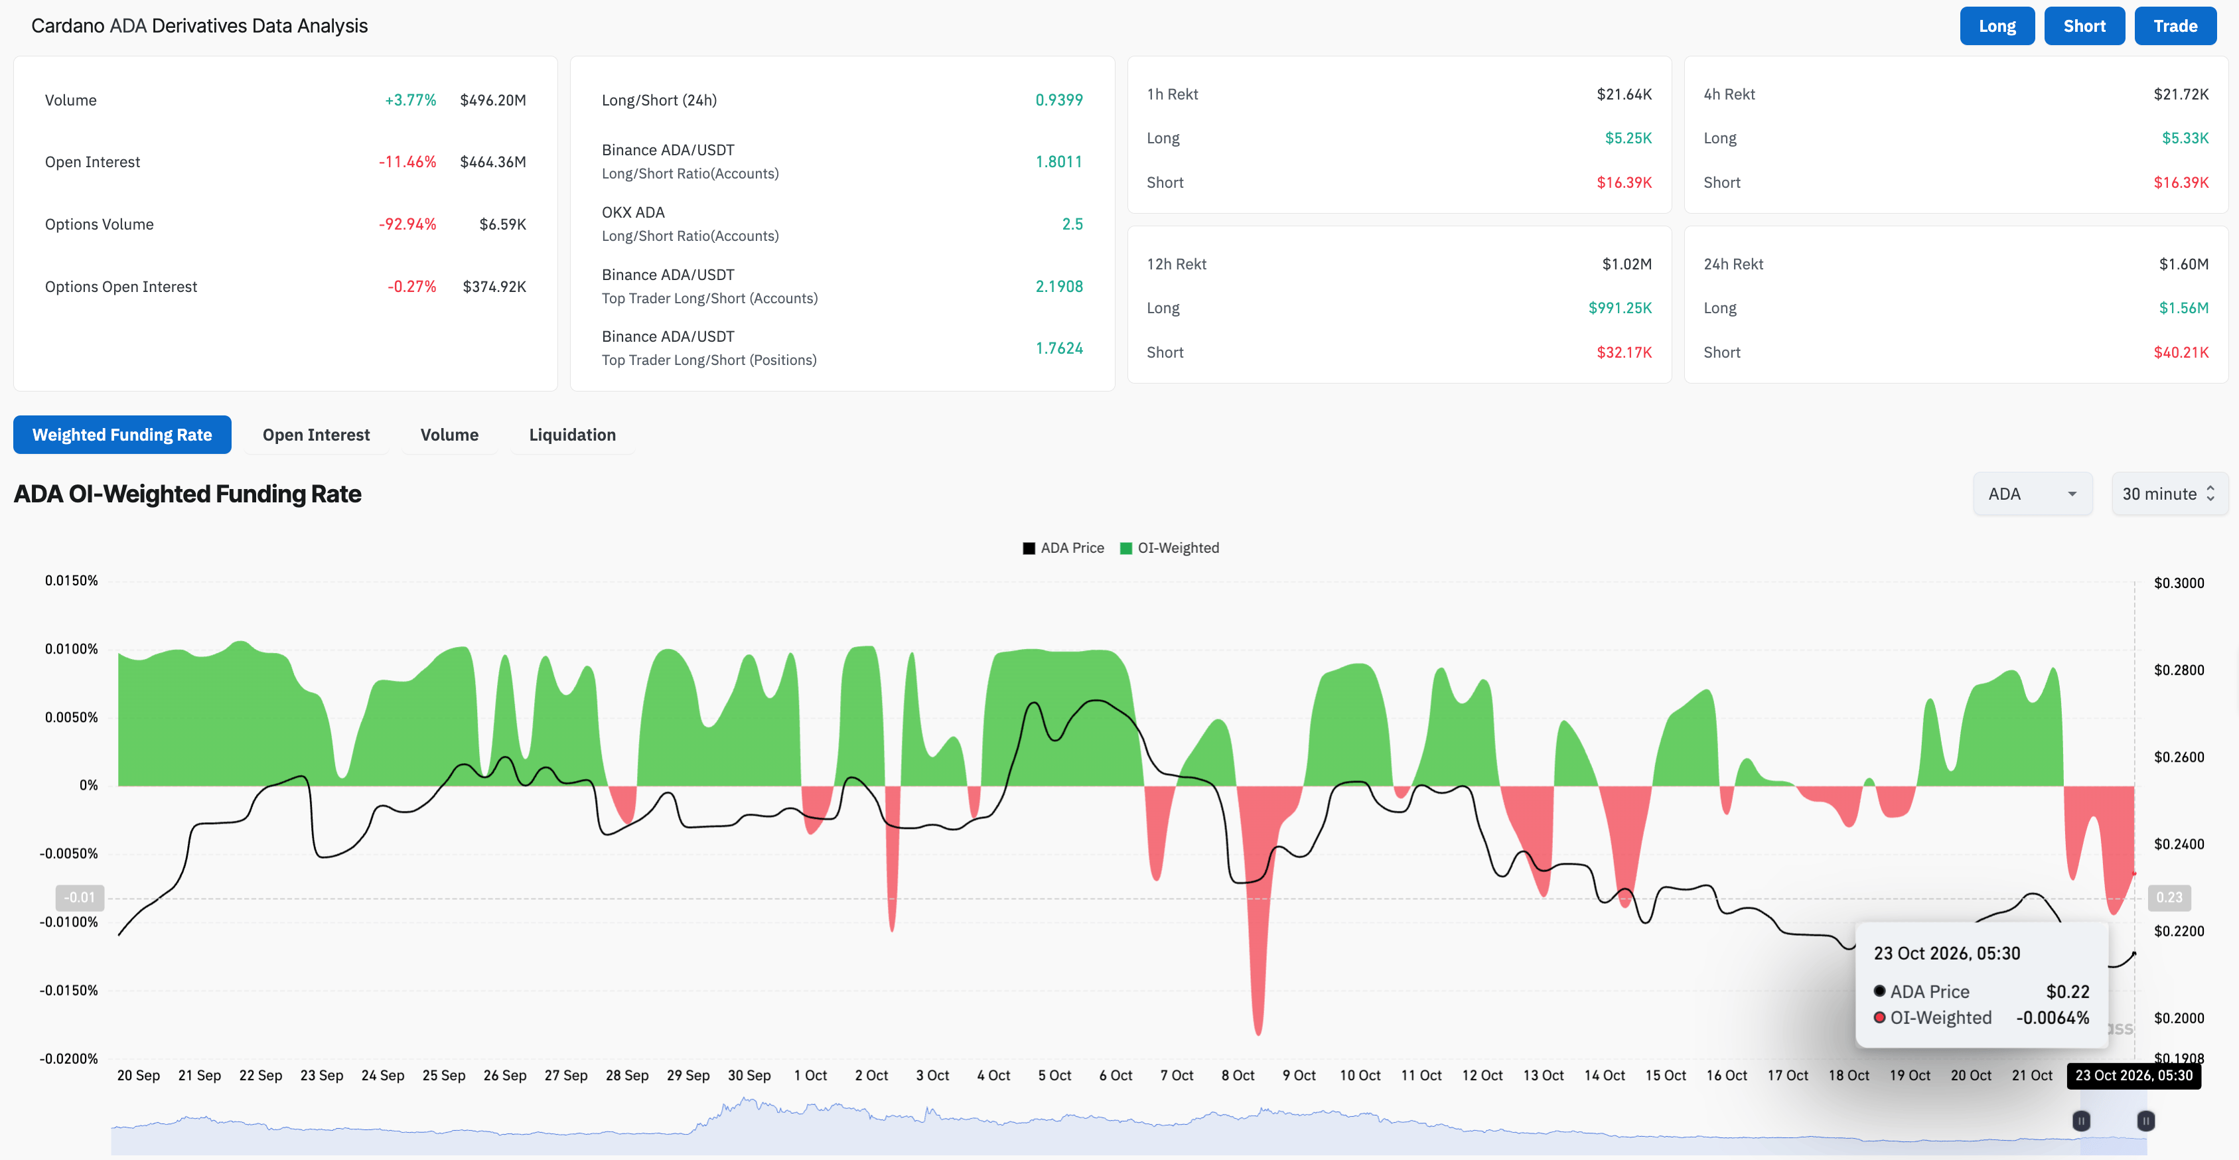Open the ADA coin dropdown arrow

click(x=2072, y=494)
